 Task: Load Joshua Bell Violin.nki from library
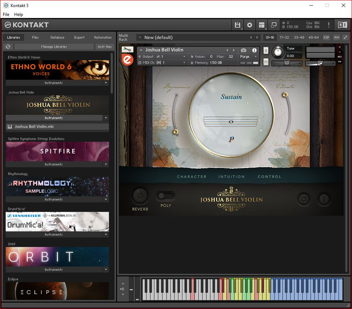57,127
